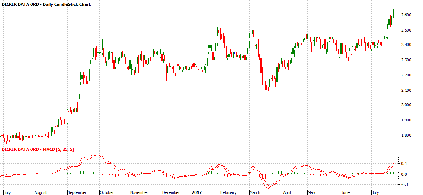Click the November label on the time axis
Image resolution: width=423 pixels, height=195 pixels.
click(139, 192)
